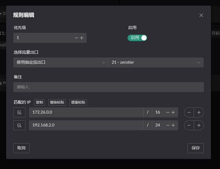Decrease the priority value with minus

coord(76,38)
